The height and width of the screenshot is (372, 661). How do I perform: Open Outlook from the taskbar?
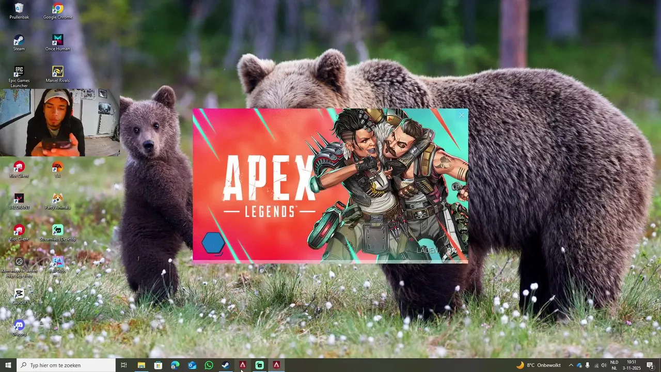click(x=192, y=365)
